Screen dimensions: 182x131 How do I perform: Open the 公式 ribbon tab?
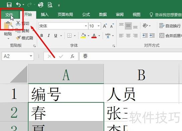pyautogui.click(x=86, y=15)
